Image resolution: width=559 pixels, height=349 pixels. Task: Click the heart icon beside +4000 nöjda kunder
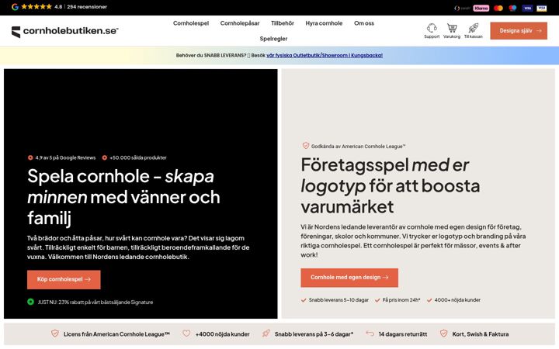tap(186, 333)
